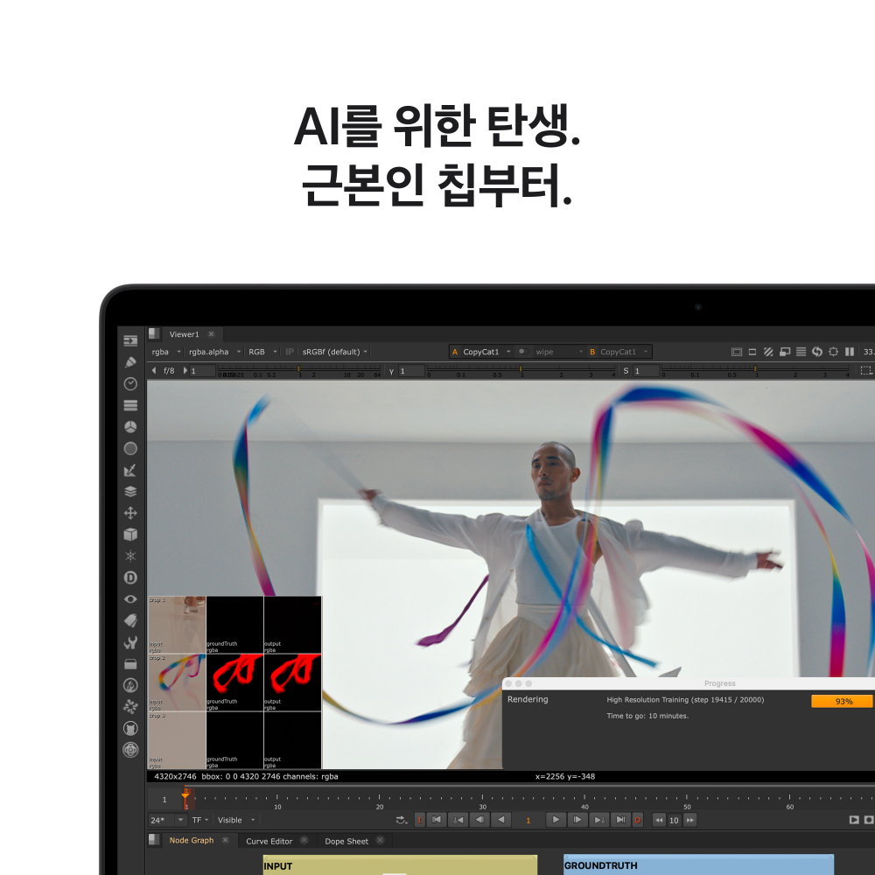Click the Deep nodes icon marked D
875x875 pixels.
coord(130,577)
